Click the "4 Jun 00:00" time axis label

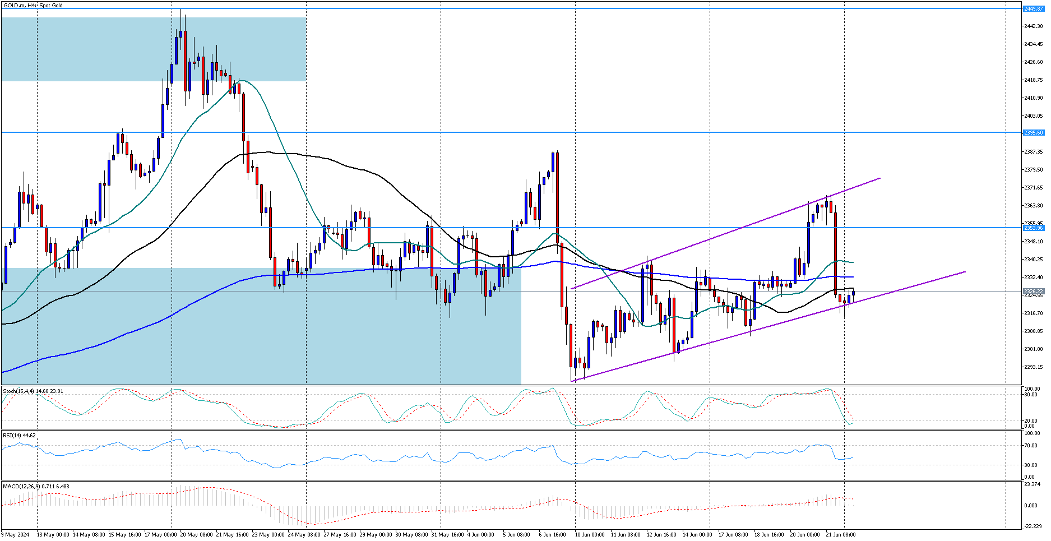(481, 535)
